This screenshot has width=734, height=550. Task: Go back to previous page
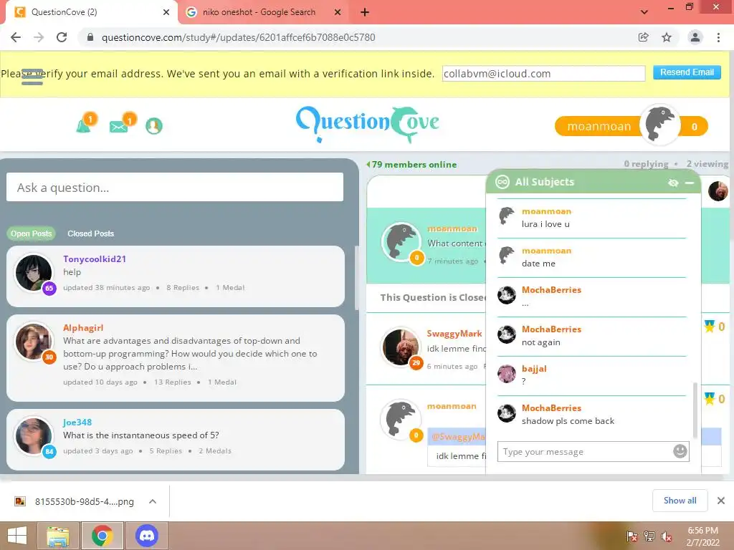pos(16,37)
